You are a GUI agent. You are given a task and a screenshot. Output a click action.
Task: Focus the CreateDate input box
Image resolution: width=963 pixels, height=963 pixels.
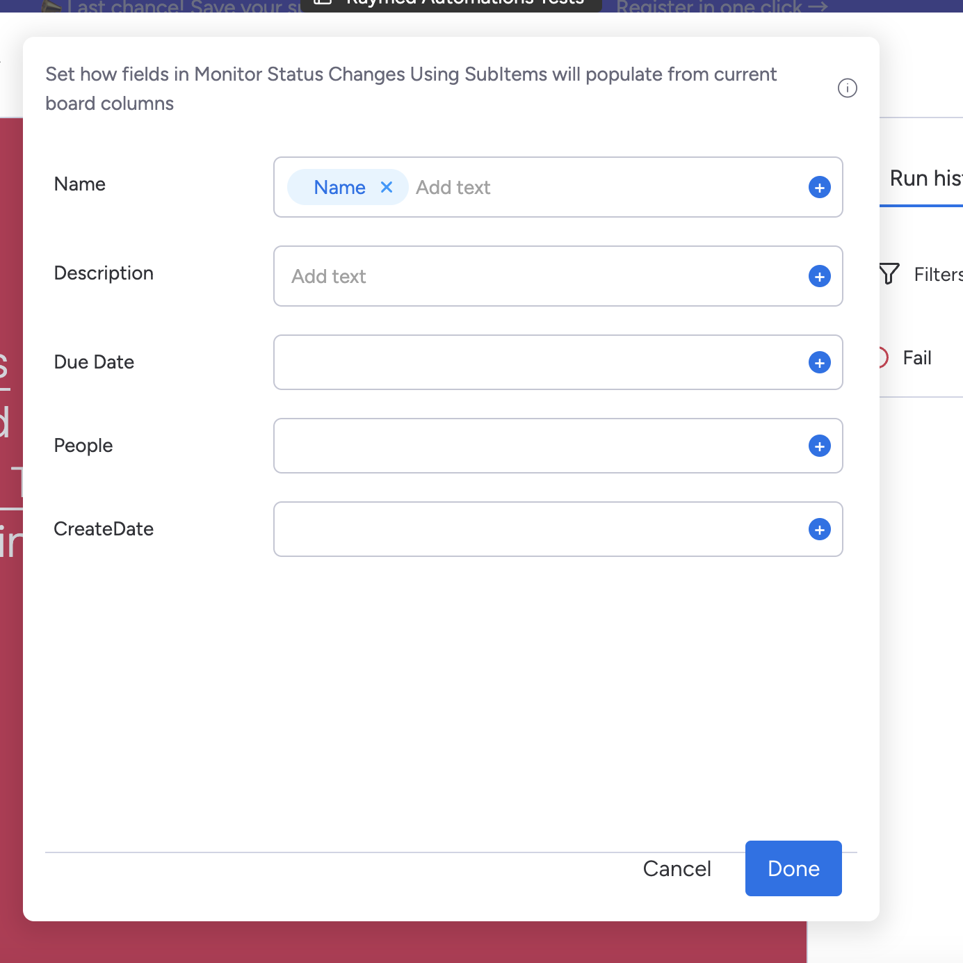558,529
